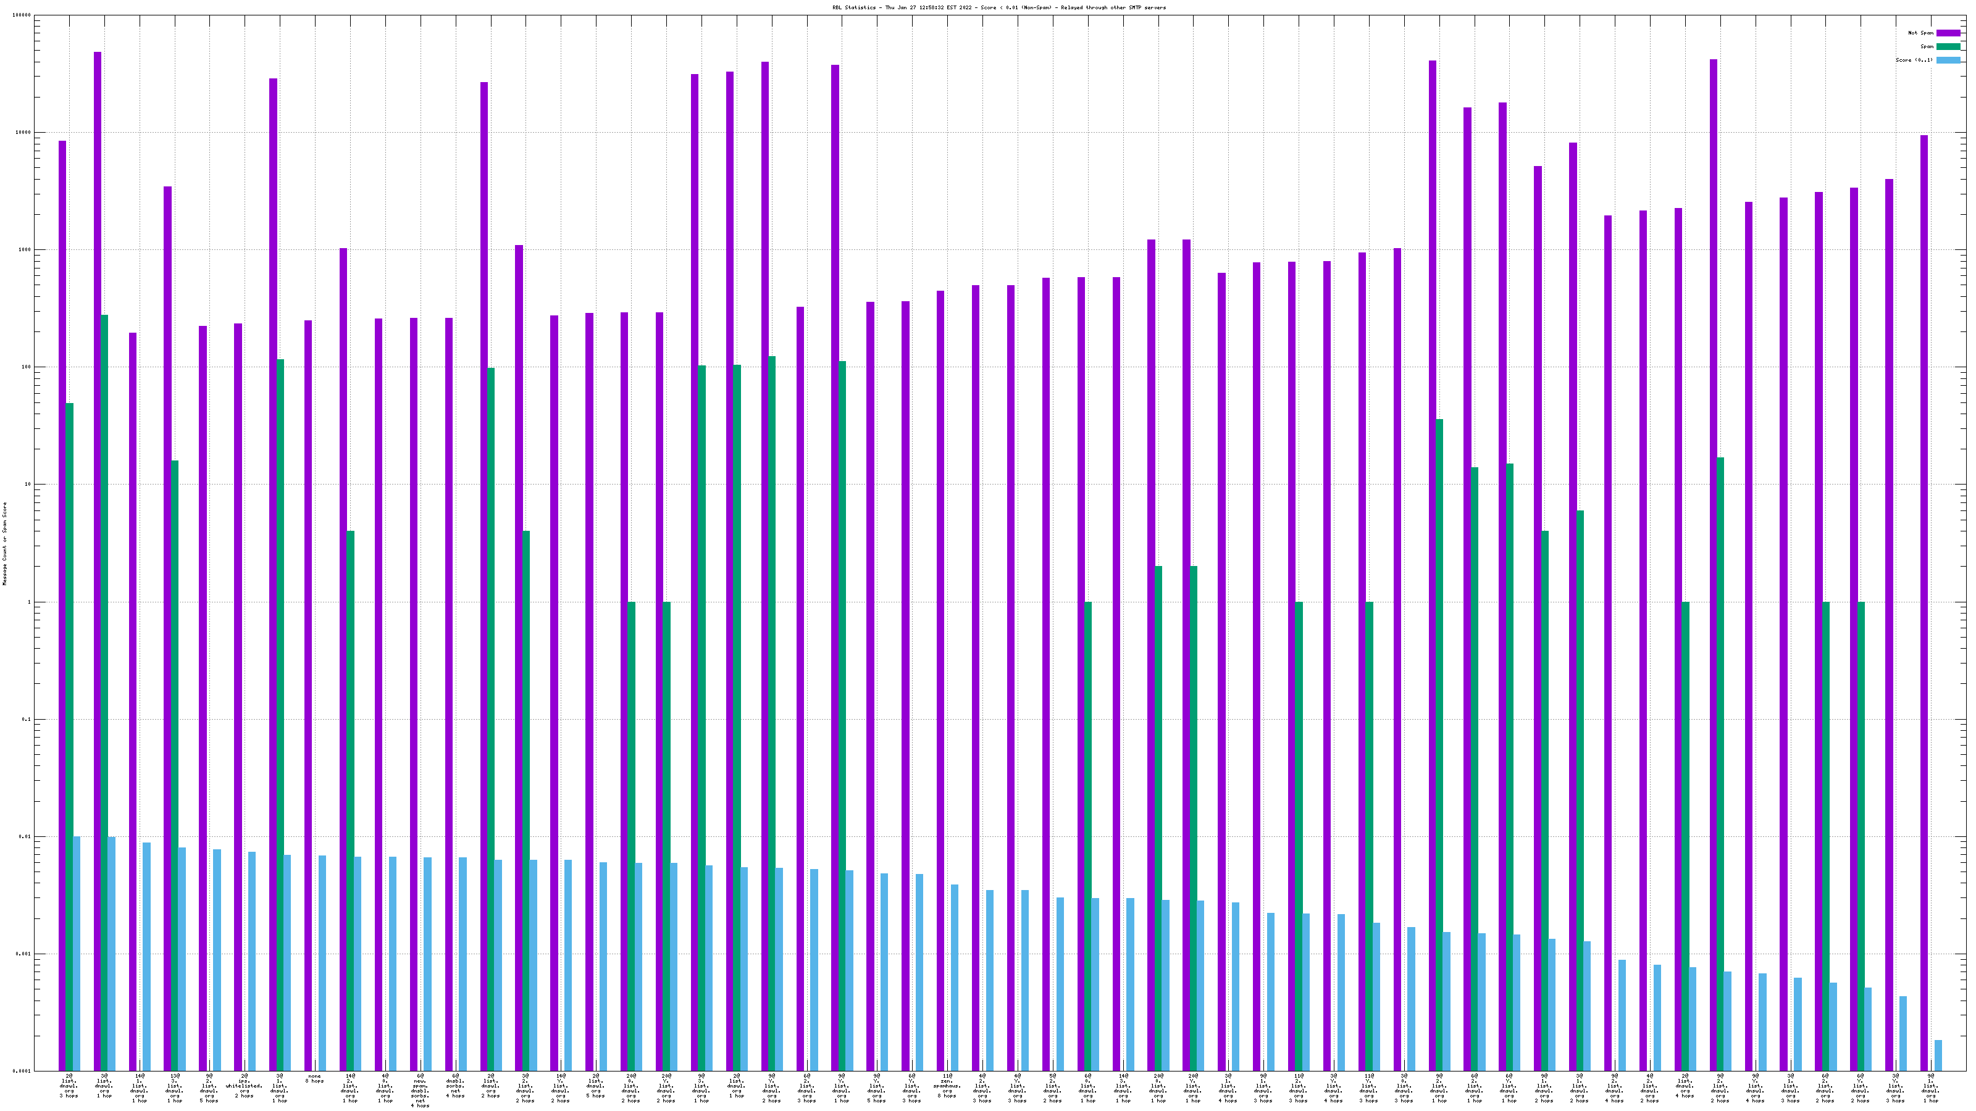Click the first '2@ list.dnswl.org 3 hops' label

pos(69,1086)
